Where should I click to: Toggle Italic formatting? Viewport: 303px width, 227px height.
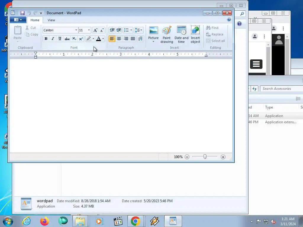pos(53,39)
